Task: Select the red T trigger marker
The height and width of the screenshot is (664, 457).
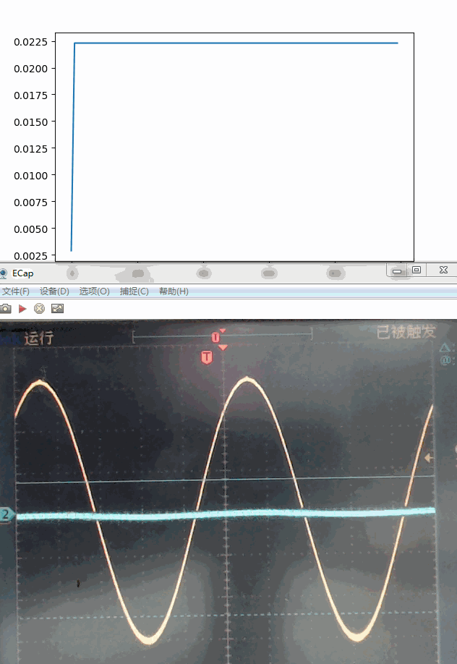Action: click(x=207, y=357)
